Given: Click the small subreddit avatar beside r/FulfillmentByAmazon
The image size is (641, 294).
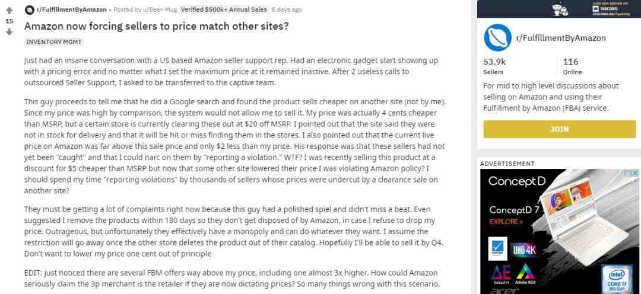Looking at the screenshot, I should point(30,9).
